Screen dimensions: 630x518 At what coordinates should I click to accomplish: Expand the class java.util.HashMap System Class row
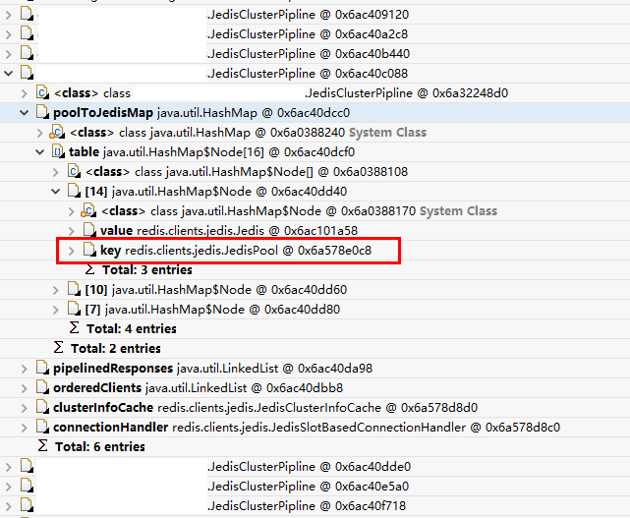point(39,133)
